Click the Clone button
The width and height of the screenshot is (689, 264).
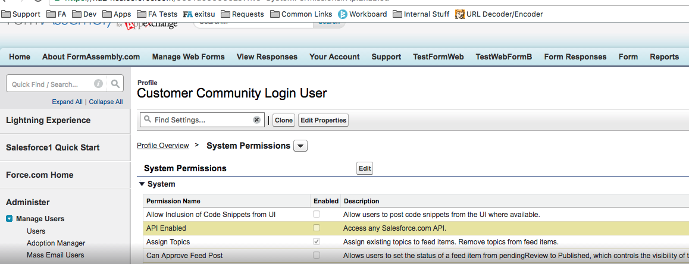284,120
